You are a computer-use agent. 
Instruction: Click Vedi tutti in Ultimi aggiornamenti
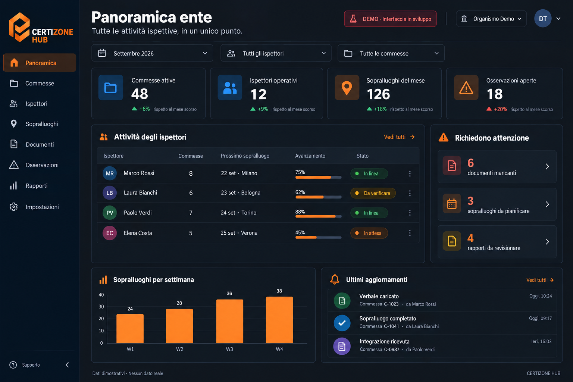[x=540, y=280]
